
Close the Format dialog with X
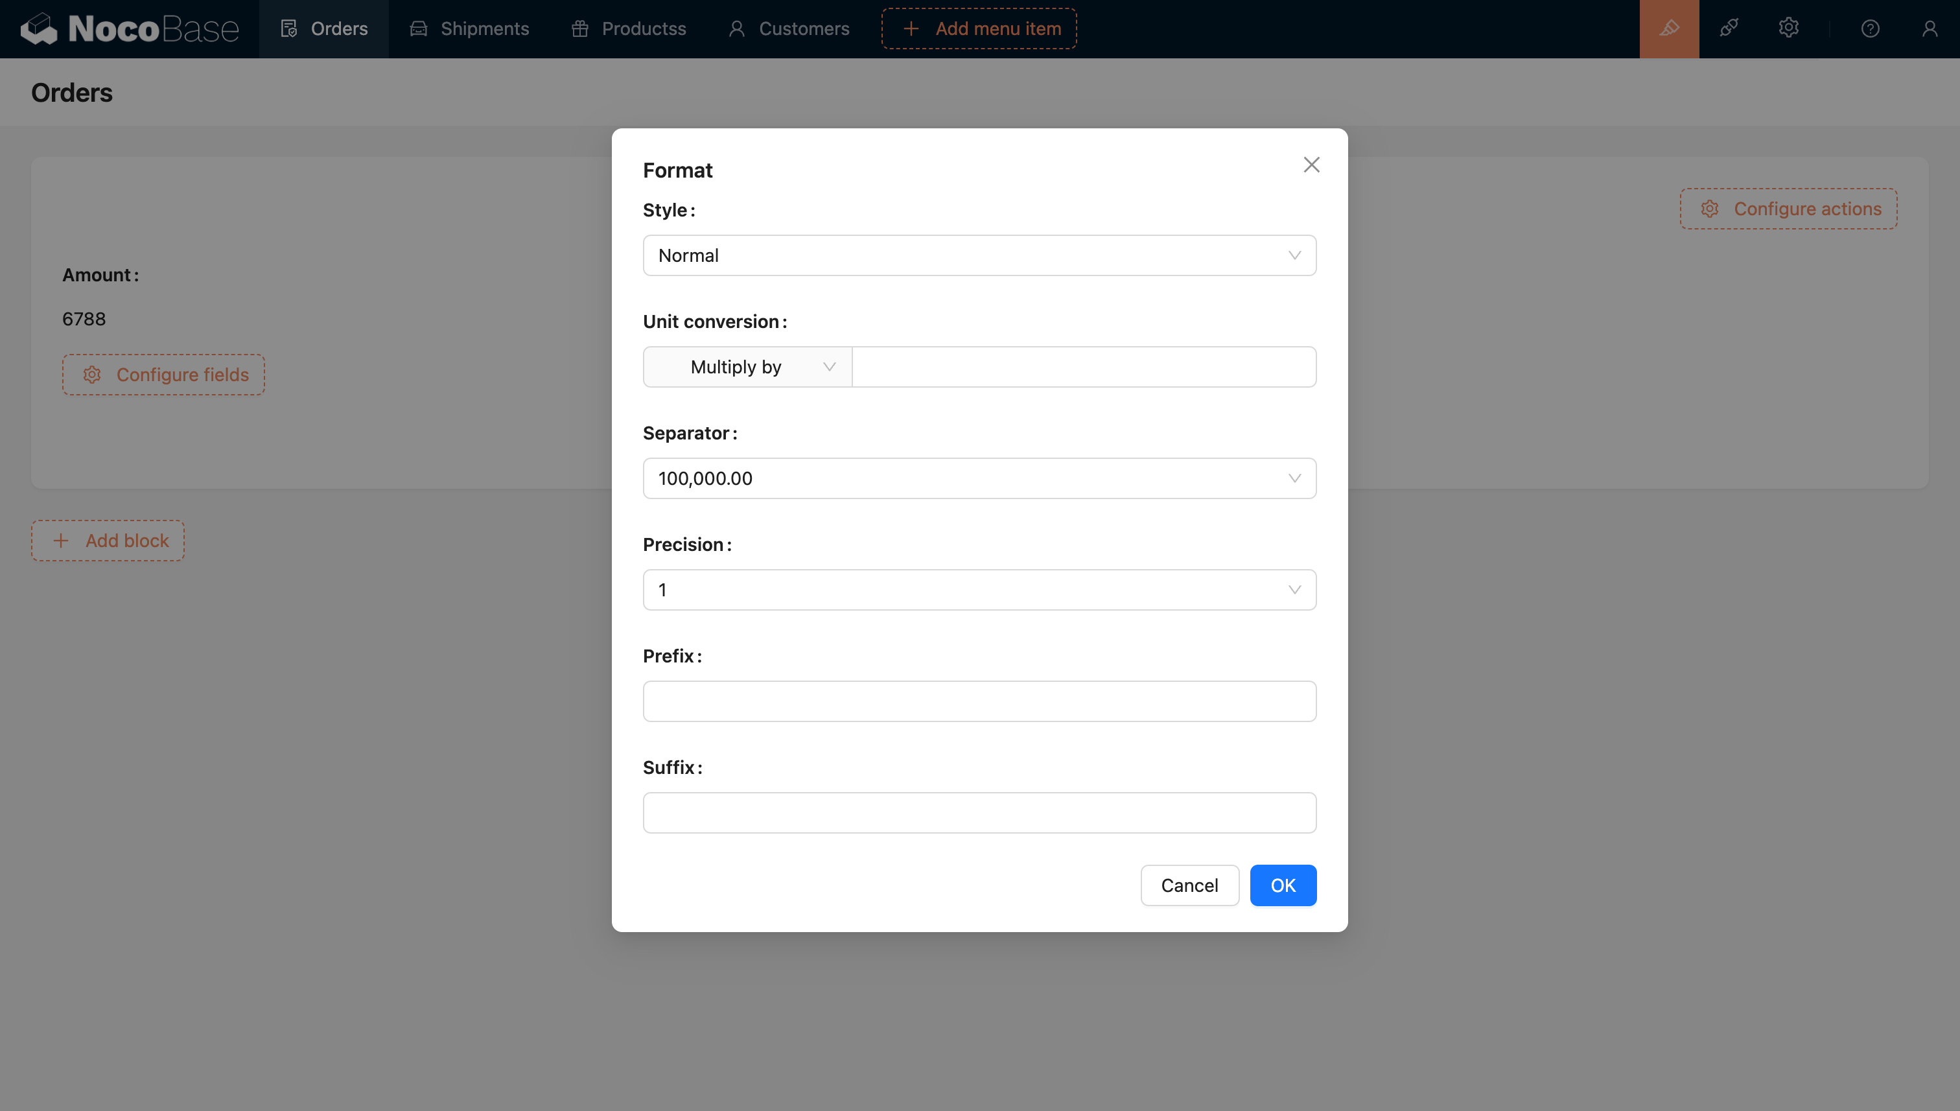pyautogui.click(x=1311, y=165)
